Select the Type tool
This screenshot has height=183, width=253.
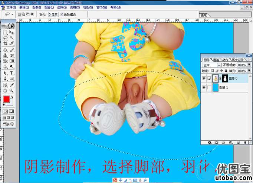pyautogui.click(x=11, y=73)
